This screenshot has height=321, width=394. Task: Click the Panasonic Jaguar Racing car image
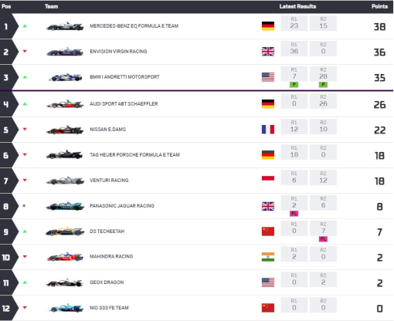[x=65, y=206]
